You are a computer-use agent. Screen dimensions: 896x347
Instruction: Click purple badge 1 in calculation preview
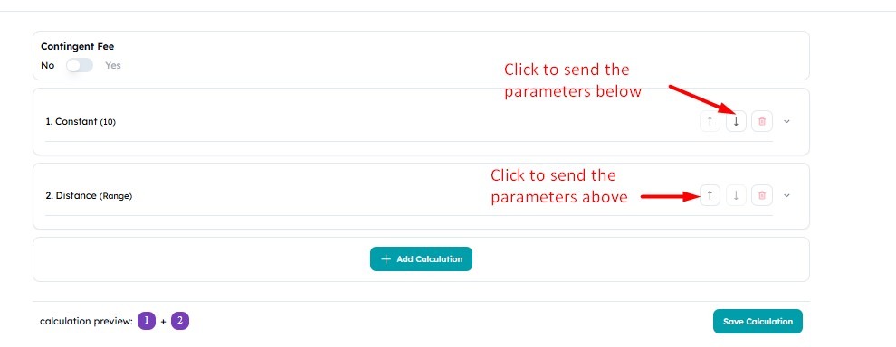[x=147, y=321]
